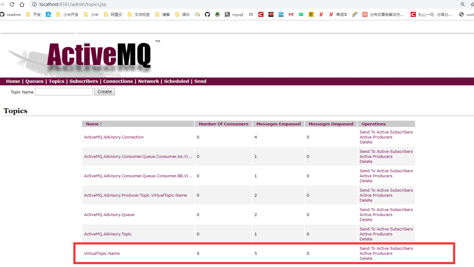The image size is (474, 267).
Task: Open the zoom magnifier icon in address bar
Action: 462,4
